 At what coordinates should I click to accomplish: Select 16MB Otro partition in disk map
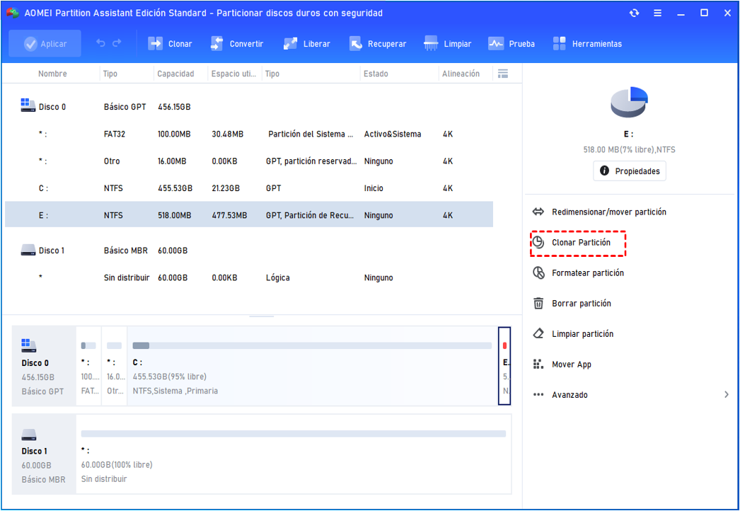pyautogui.click(x=114, y=366)
